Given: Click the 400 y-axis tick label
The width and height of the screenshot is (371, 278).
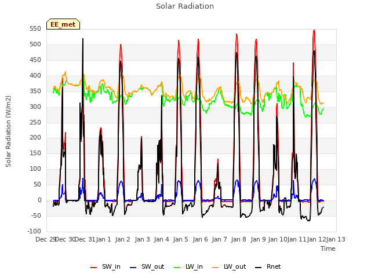Looking at the screenshot, I should pos(35,76).
